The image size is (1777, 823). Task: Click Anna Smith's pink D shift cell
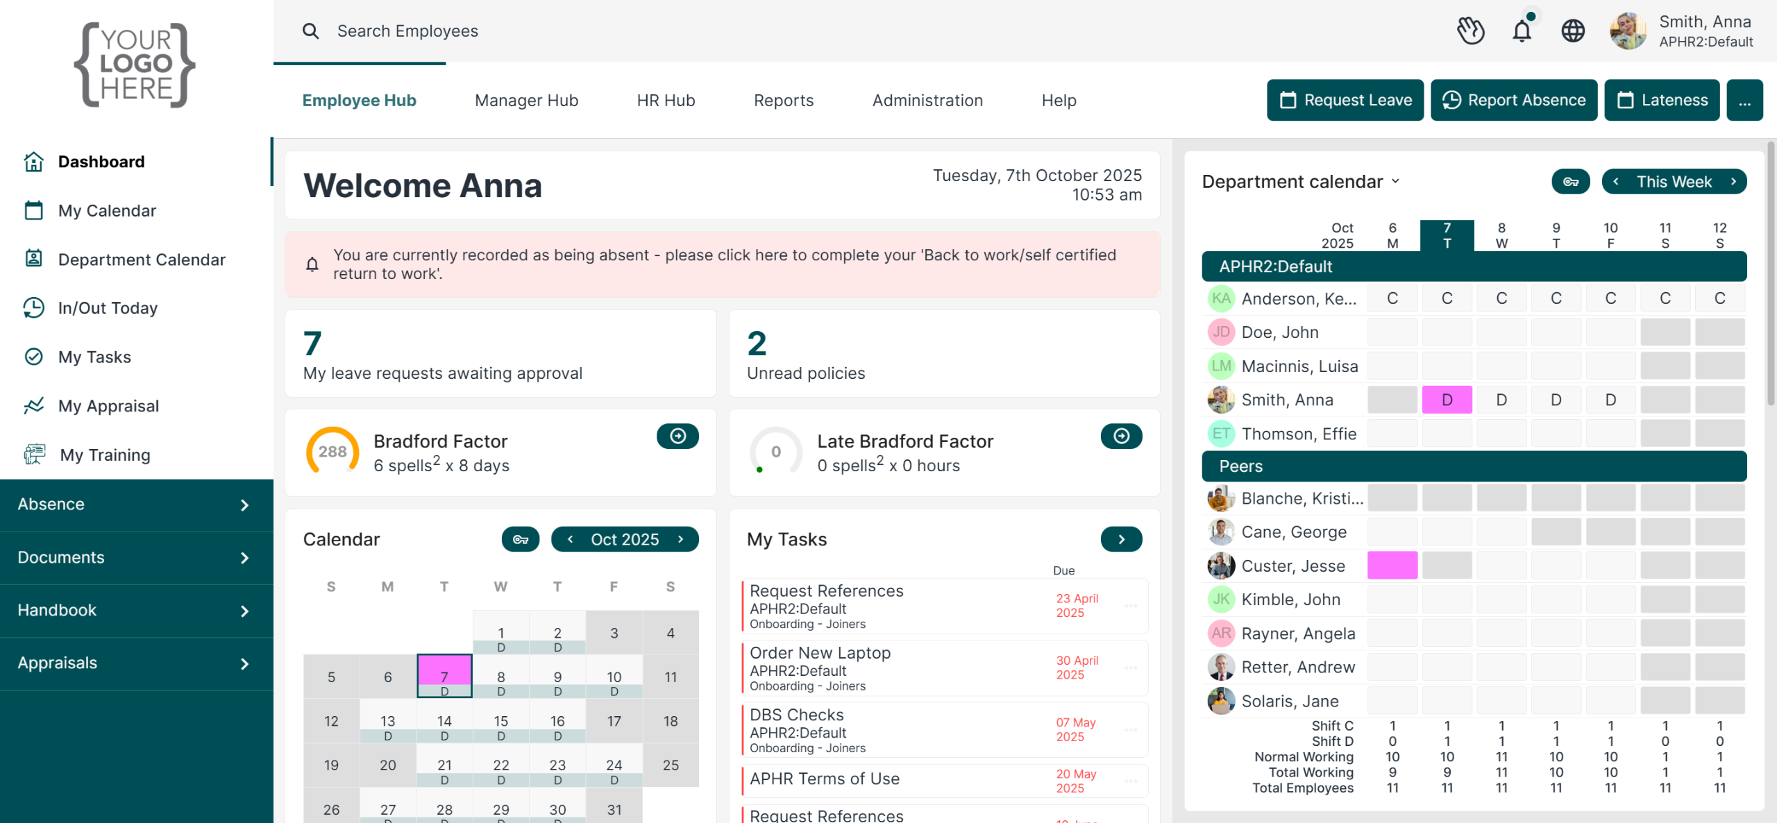point(1447,400)
